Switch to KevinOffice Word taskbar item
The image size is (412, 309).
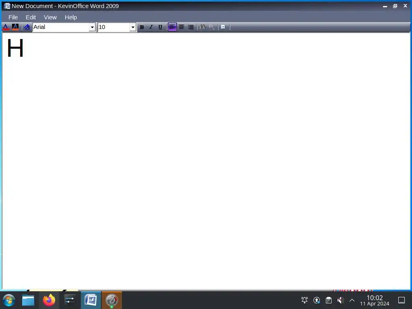pos(91,300)
